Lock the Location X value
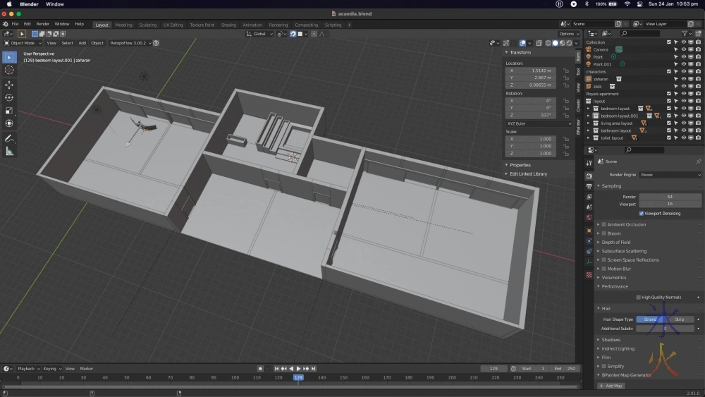This screenshot has width=705, height=397. coord(566,71)
